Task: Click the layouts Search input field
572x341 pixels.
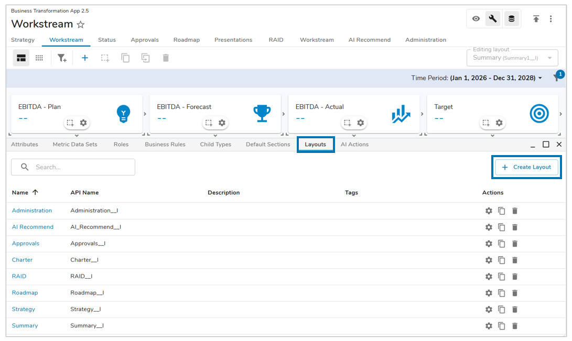Action: click(x=79, y=167)
